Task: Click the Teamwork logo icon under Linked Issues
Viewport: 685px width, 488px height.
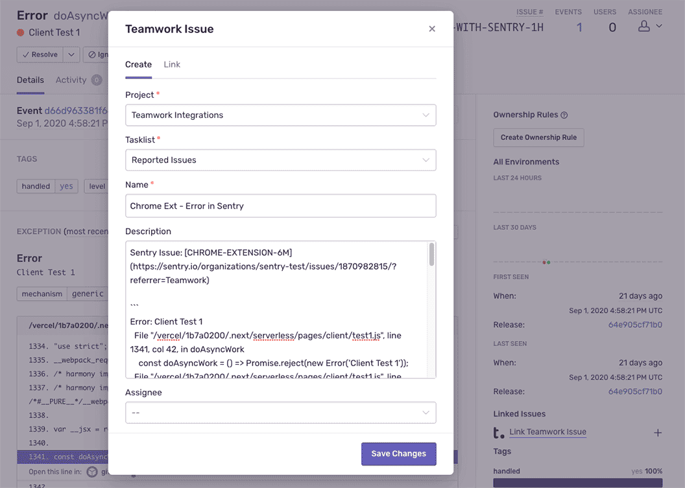Action: click(x=498, y=432)
